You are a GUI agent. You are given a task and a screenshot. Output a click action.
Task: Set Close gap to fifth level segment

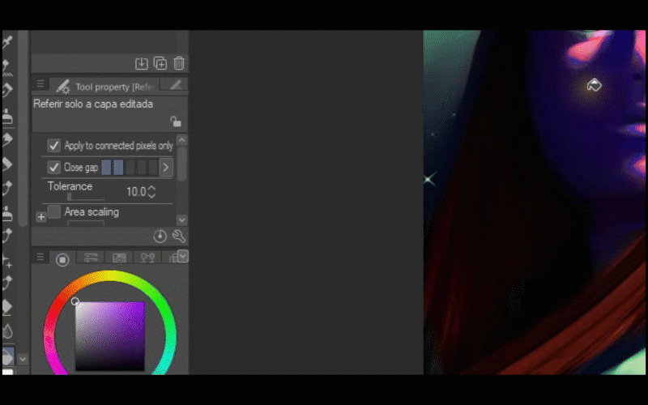(153, 168)
